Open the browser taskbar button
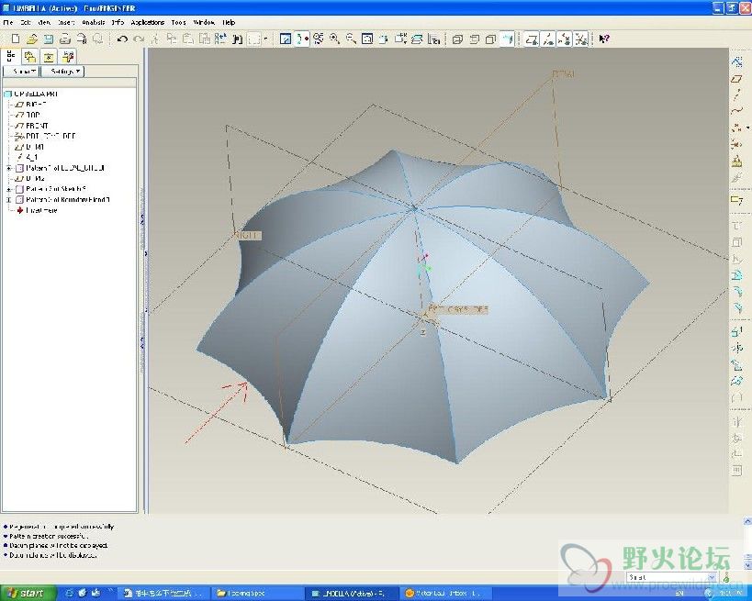The image size is (752, 601). 446,594
